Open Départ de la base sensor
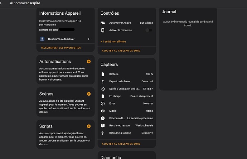247x159 pixels. tap(127, 82)
